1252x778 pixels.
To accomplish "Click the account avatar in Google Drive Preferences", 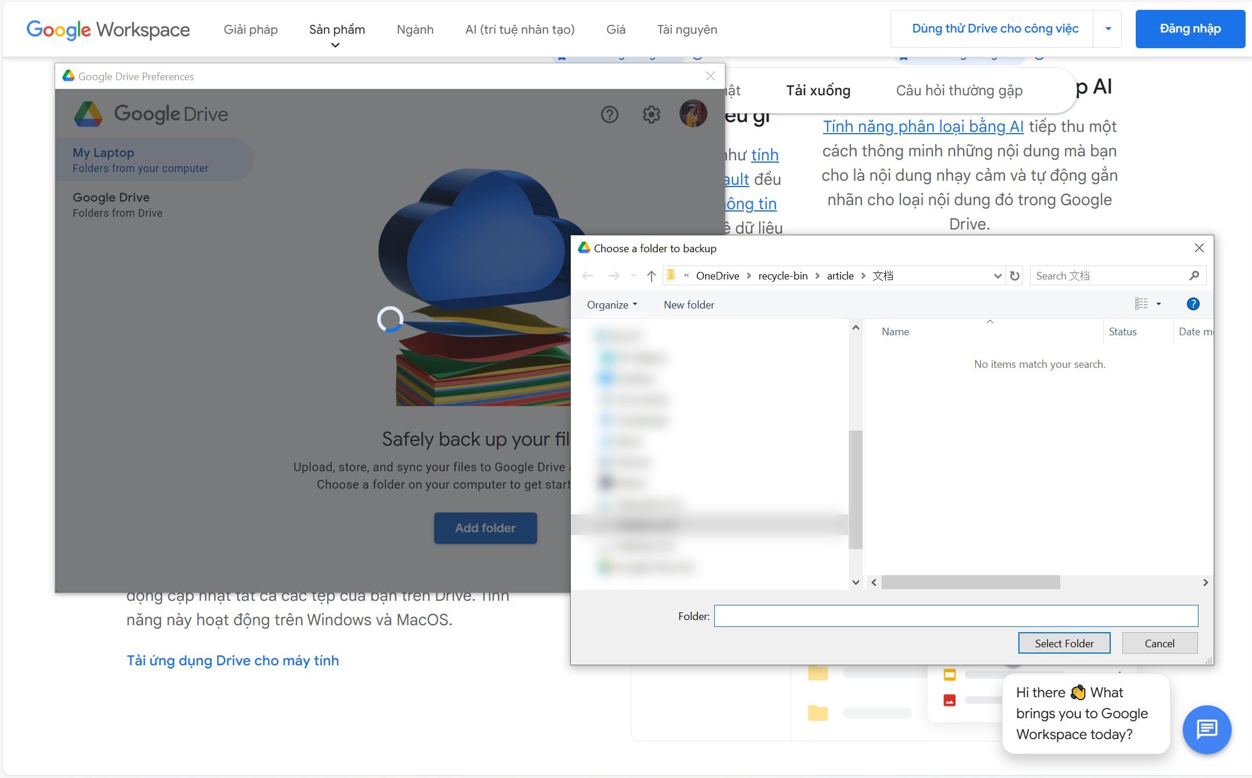I will pos(693,113).
